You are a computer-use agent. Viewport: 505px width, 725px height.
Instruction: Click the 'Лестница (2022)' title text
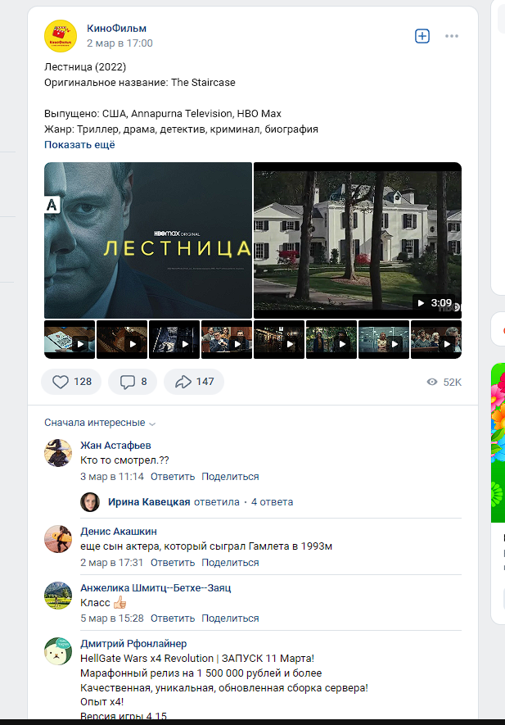pos(85,67)
